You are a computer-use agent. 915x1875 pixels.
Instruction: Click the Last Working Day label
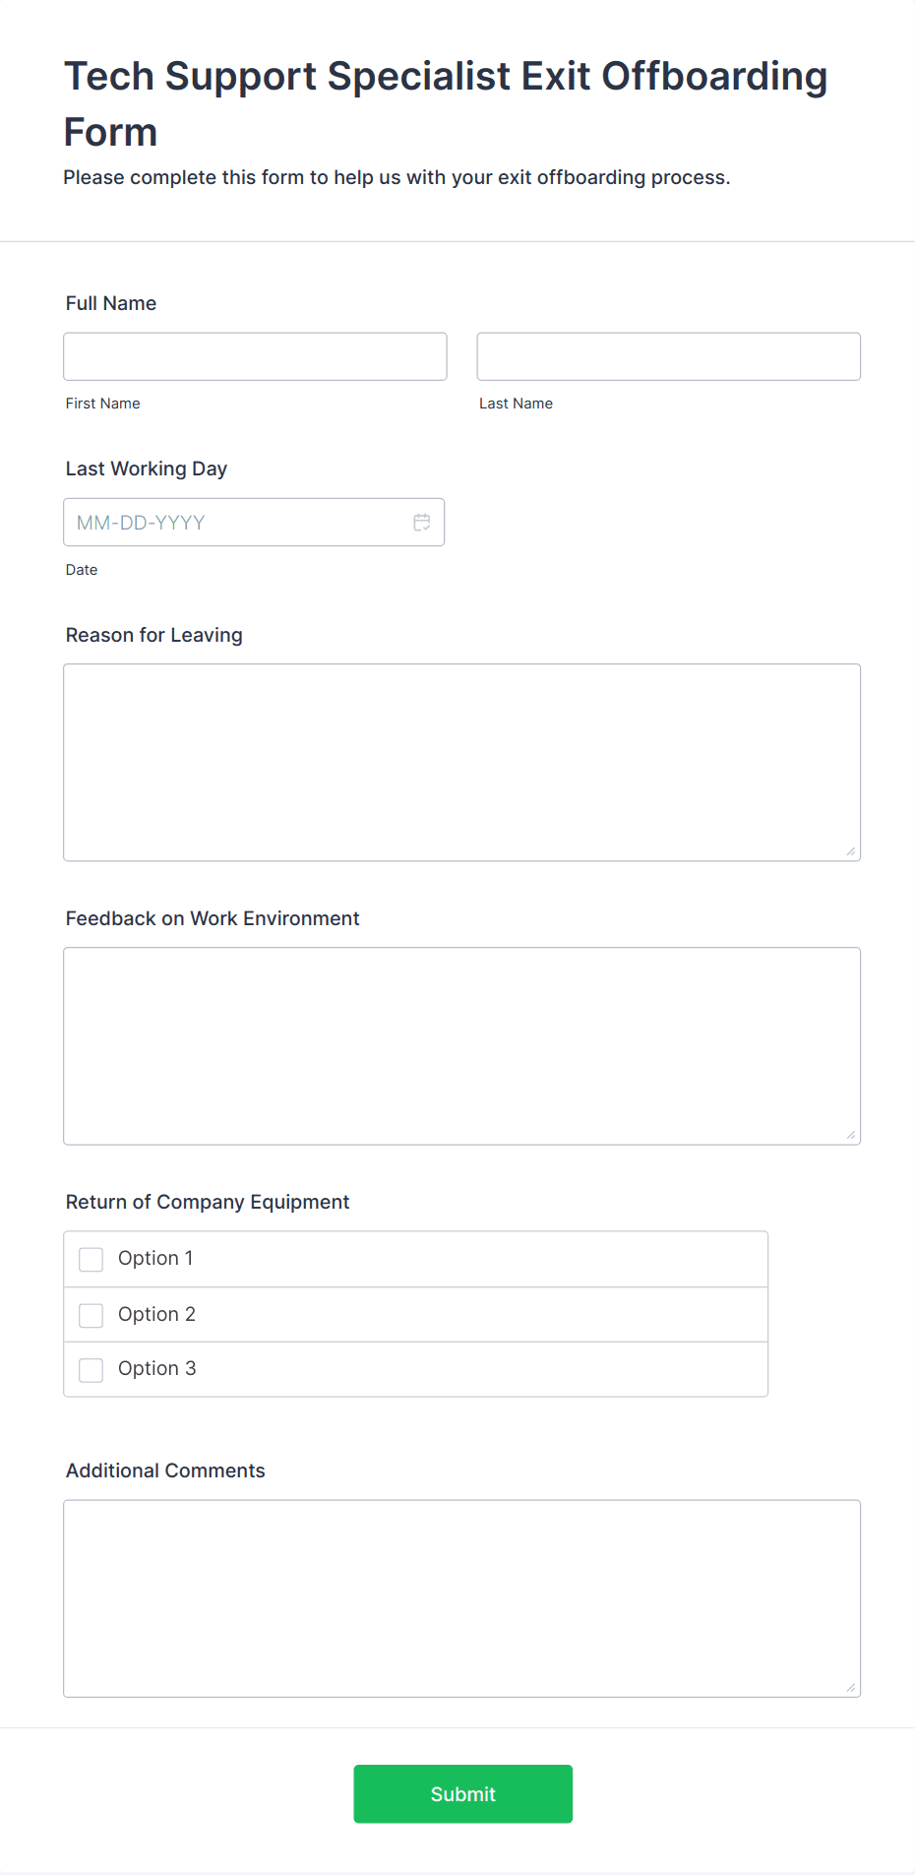(147, 469)
